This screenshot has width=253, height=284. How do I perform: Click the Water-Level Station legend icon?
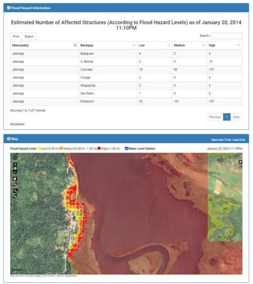126,148
